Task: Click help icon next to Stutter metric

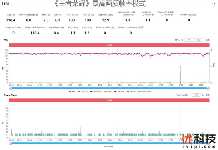Action: (196, 15)
